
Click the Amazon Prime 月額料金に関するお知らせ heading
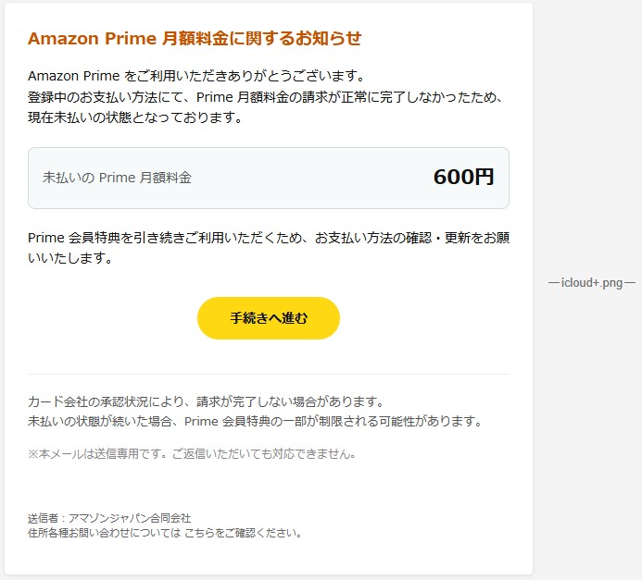(x=195, y=38)
